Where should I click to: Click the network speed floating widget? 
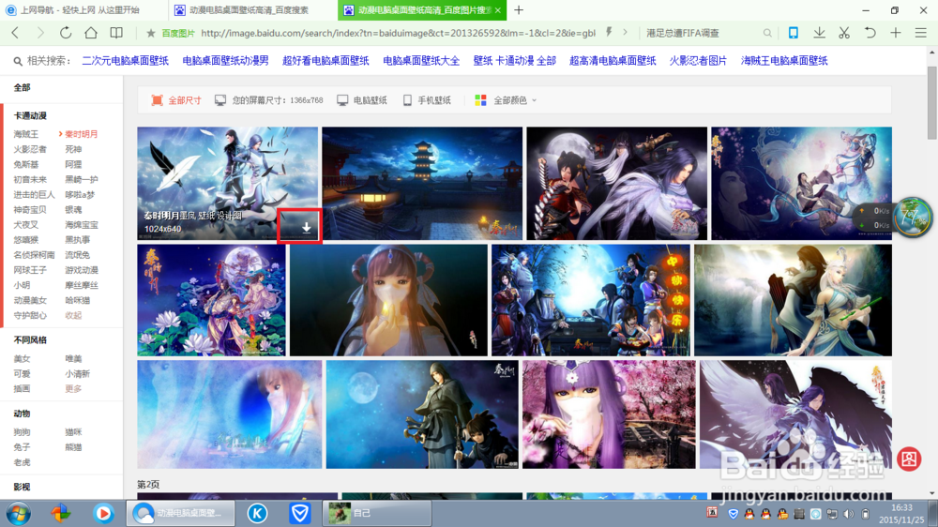tap(893, 218)
